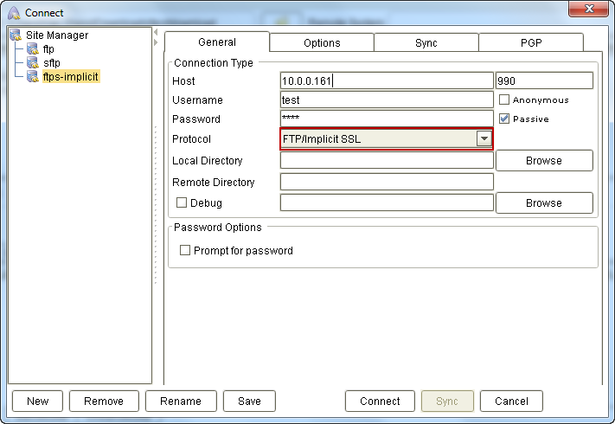Browse for the Debug log file
This screenshot has height=424, width=615.
click(x=544, y=202)
